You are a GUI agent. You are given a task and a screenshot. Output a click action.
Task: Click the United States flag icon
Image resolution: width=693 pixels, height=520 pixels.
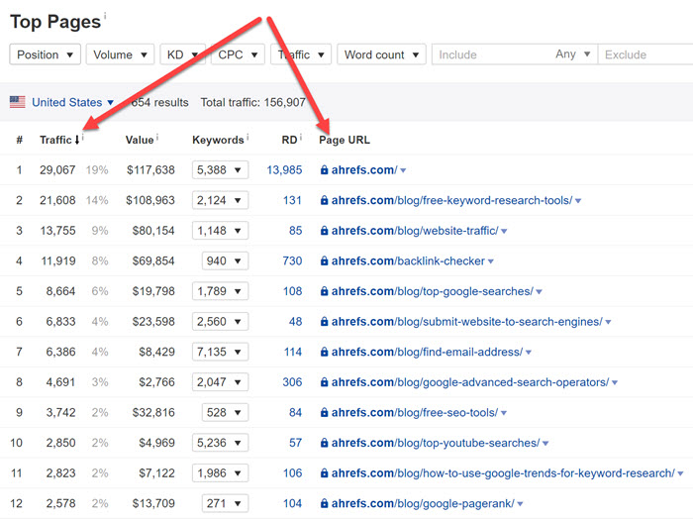click(x=18, y=102)
